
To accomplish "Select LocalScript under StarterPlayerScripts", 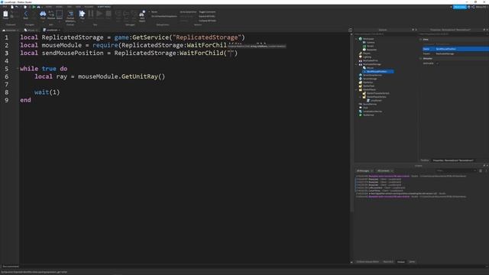I will 376,100.
